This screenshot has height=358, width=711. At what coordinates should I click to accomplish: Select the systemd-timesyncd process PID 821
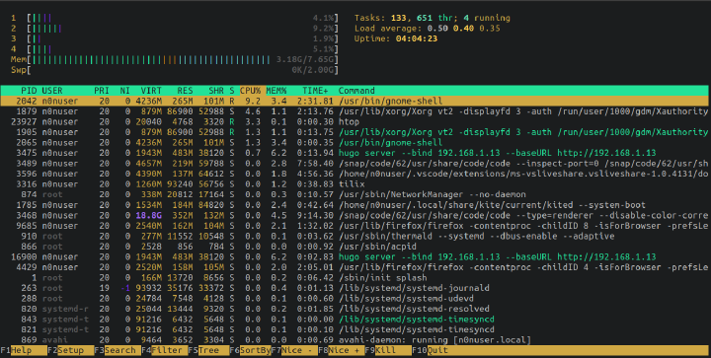355,330
